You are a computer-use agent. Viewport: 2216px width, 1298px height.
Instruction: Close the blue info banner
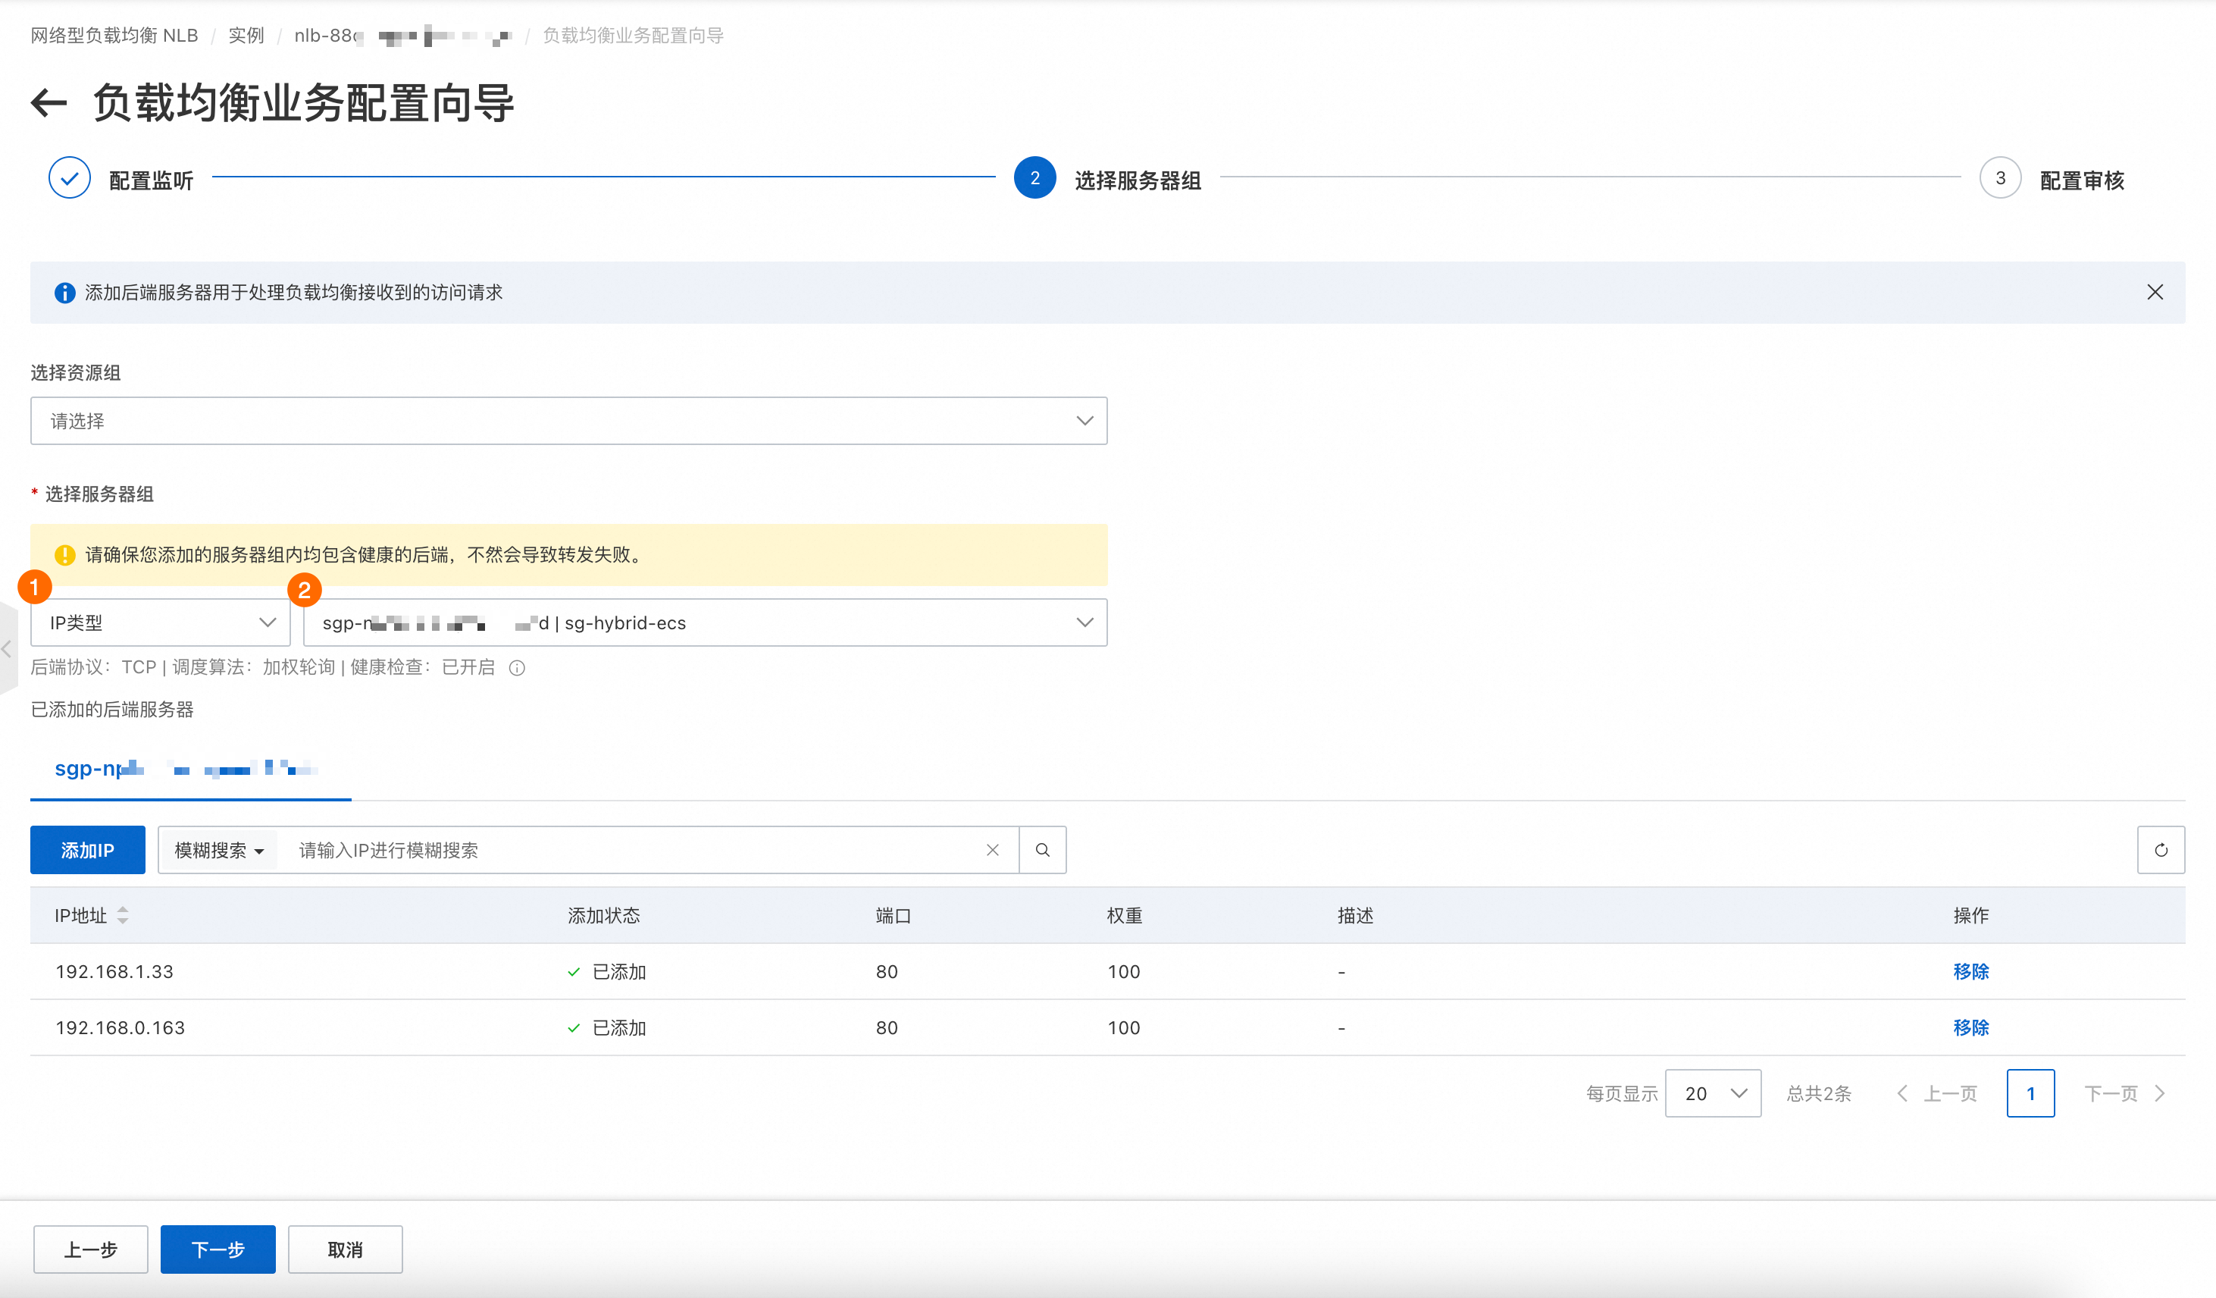pos(2155,292)
